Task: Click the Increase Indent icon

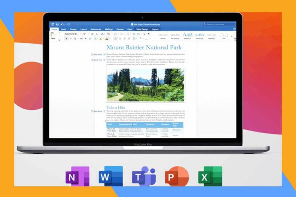Action: tap(138, 34)
